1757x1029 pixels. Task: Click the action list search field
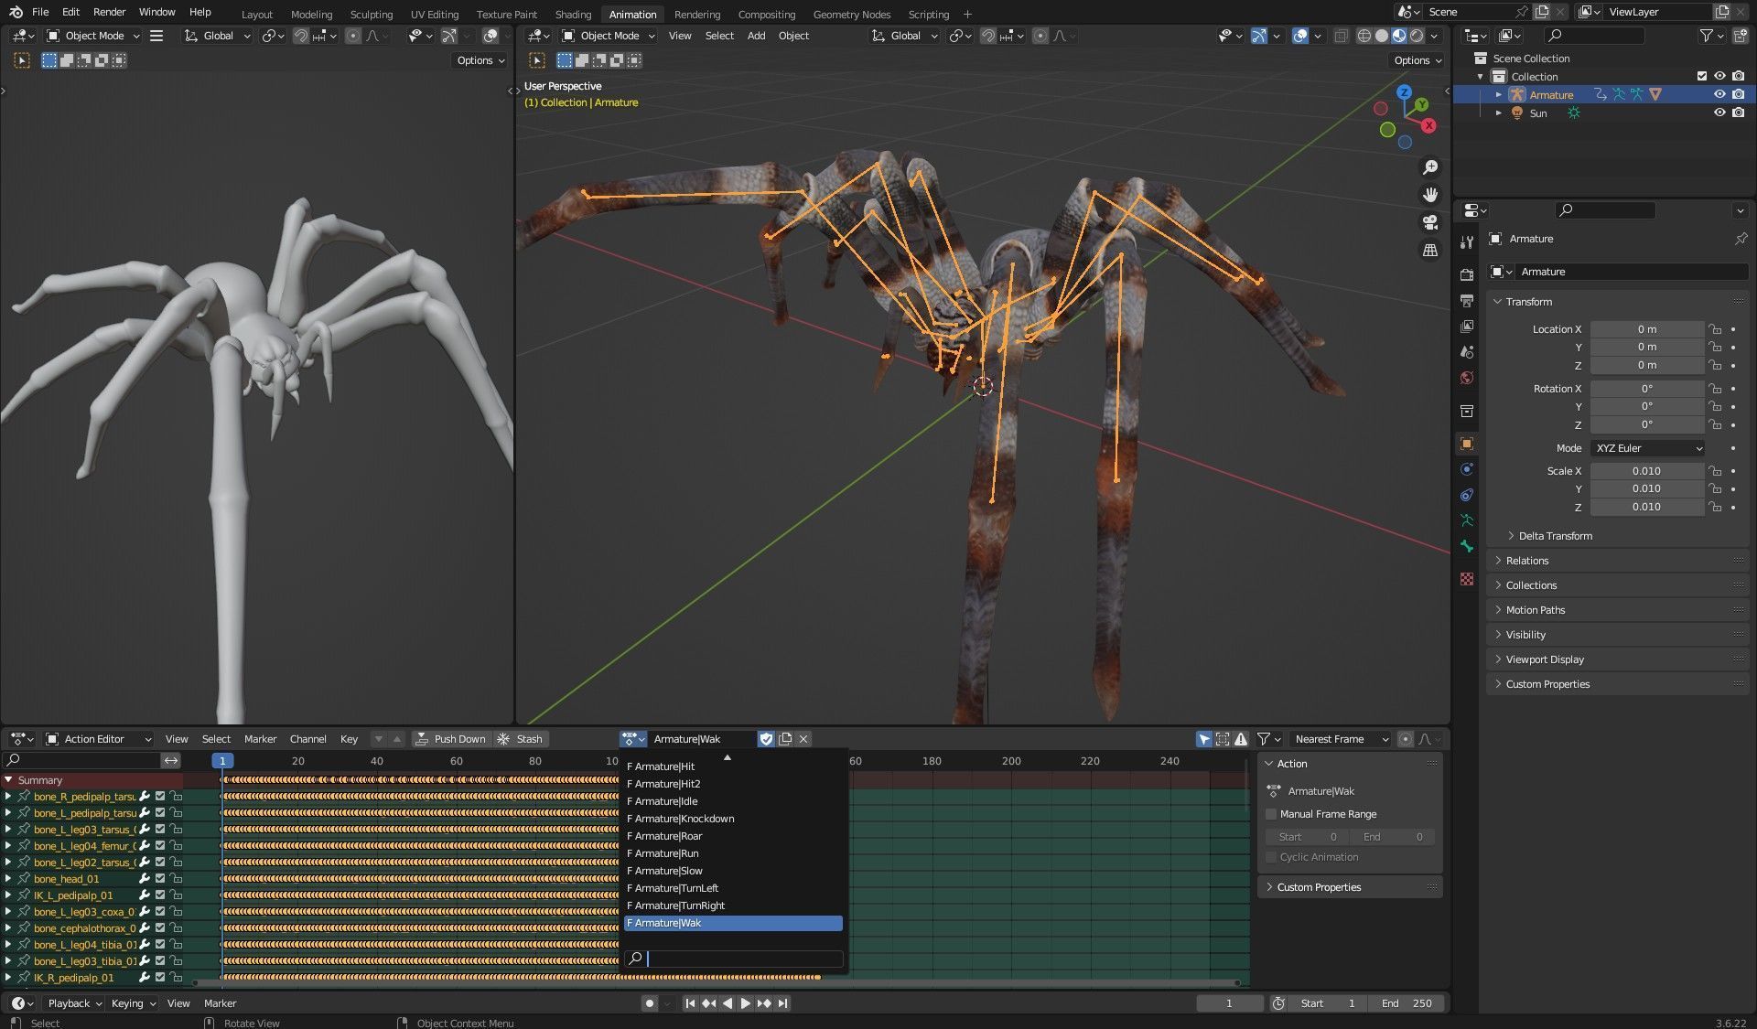tap(733, 959)
